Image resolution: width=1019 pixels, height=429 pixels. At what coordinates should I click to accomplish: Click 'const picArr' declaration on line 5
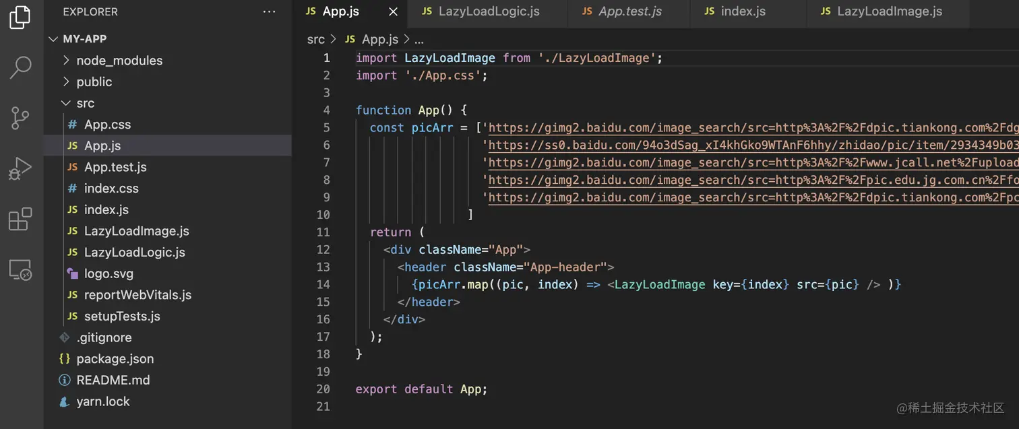tap(411, 127)
